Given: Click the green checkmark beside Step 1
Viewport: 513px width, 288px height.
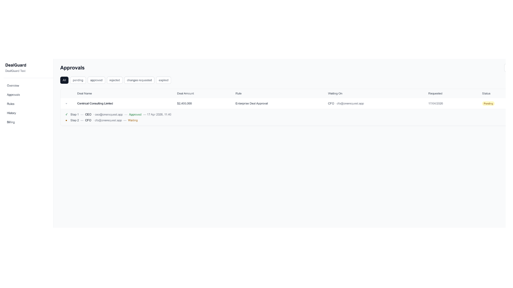Looking at the screenshot, I should [66, 114].
